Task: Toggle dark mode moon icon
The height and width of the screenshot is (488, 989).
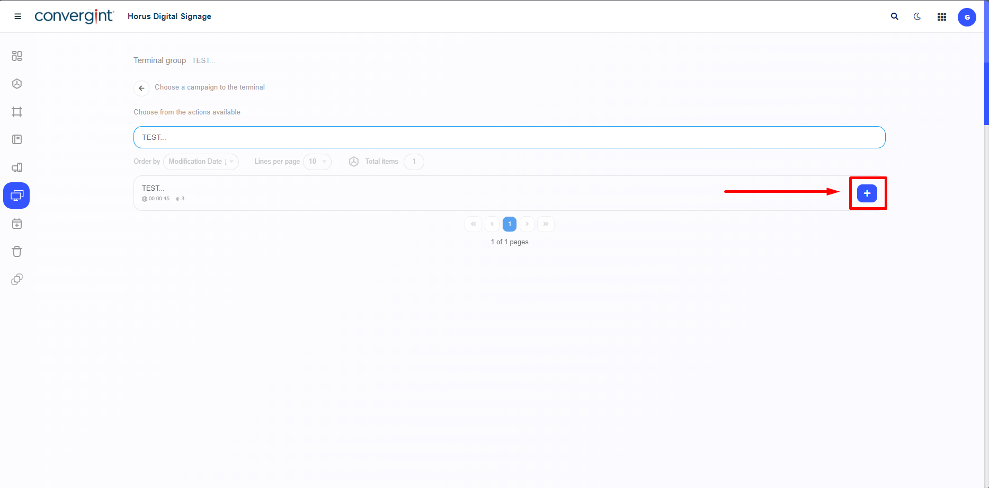Action: pos(917,16)
